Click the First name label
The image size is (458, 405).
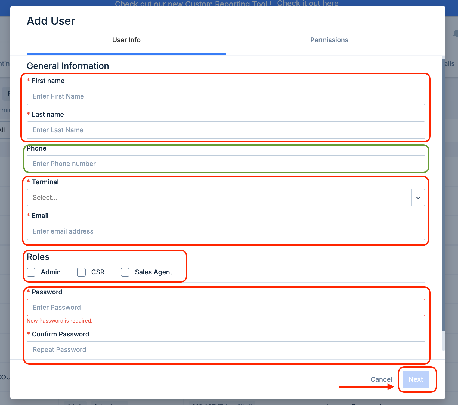pyautogui.click(x=48, y=81)
